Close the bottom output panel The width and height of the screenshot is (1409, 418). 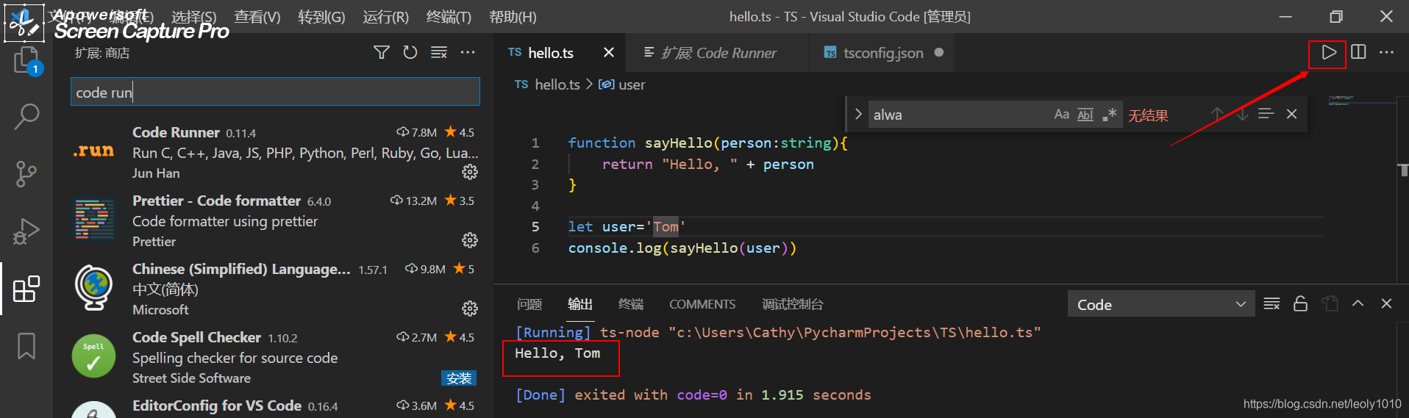tap(1386, 303)
